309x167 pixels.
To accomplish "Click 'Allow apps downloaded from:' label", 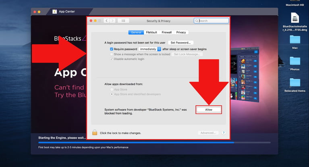I will [124, 84].
